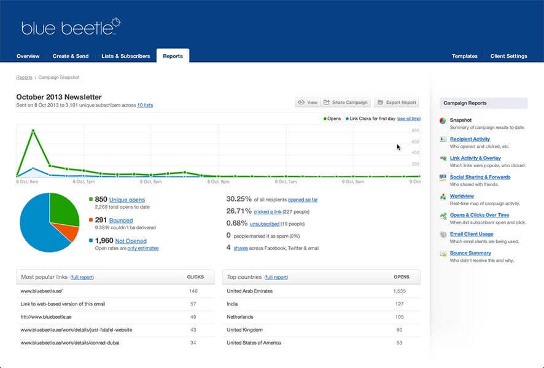Viewport: 544px width, 368px height.
Task: Open the Not Opened link
Action: tap(131, 241)
